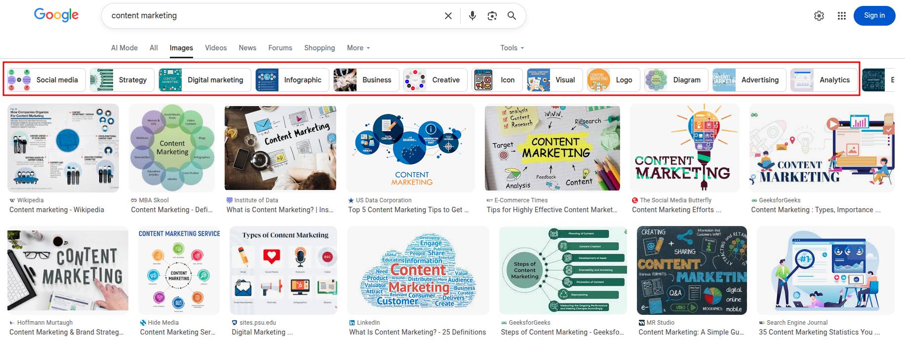Viewport: 905px width, 340px height.
Task: Open the Wikipedia content marketing infographic thumbnail
Action: [x=63, y=148]
